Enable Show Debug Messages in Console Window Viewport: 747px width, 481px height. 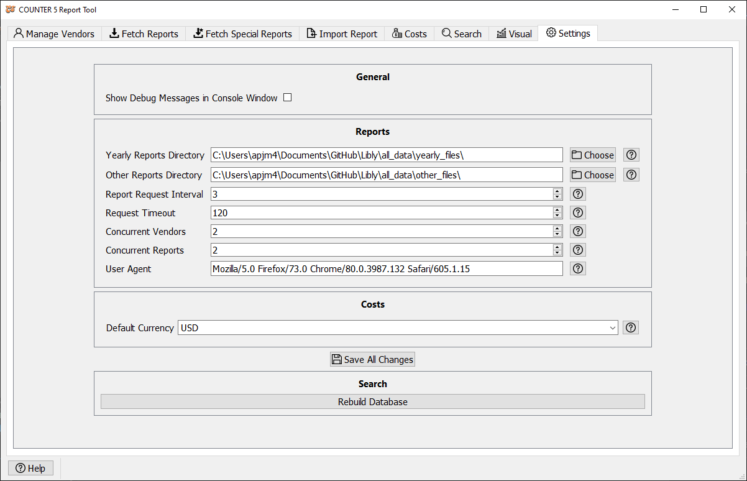287,97
